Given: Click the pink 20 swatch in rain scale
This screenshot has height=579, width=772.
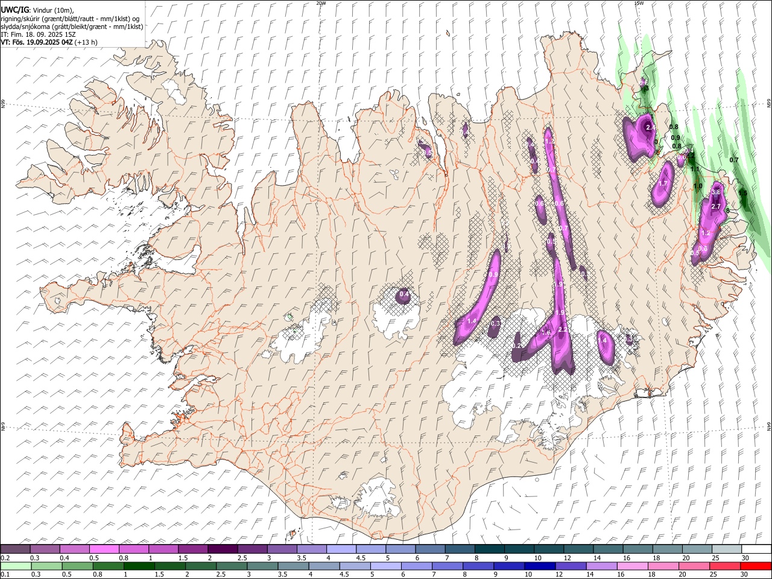Looking at the screenshot, I should tap(693, 566).
